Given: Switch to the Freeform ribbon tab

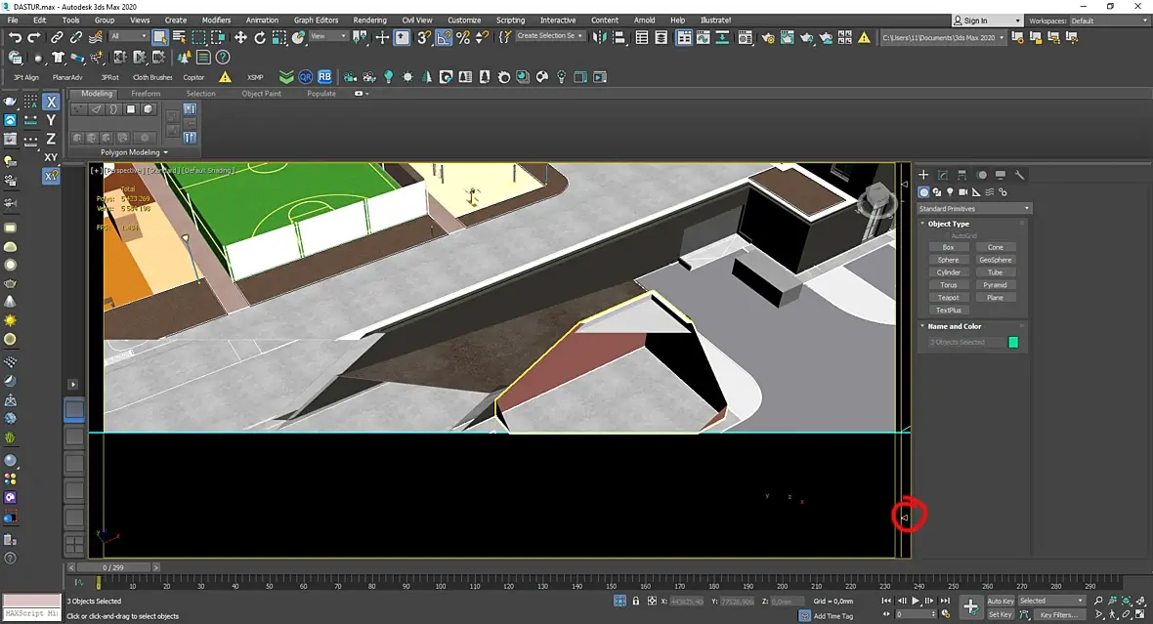Looking at the screenshot, I should point(146,94).
